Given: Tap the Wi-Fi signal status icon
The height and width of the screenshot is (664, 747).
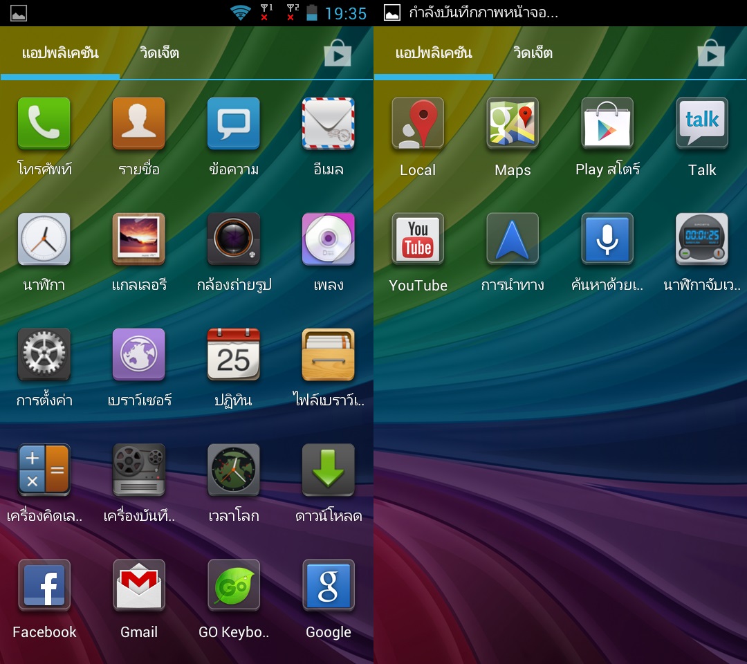Looking at the screenshot, I should [x=241, y=13].
